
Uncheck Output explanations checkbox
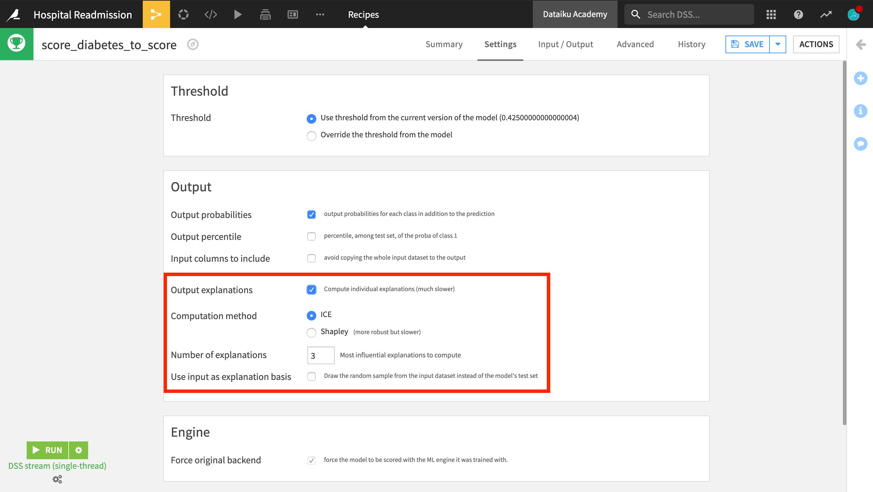311,289
